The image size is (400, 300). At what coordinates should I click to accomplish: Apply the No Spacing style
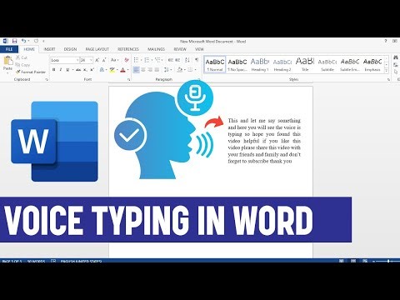tap(237, 64)
